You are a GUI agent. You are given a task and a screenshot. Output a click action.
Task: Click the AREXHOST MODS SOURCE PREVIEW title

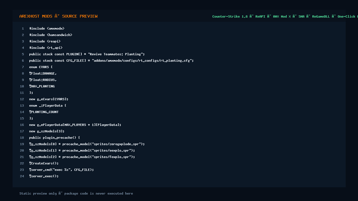(58, 16)
